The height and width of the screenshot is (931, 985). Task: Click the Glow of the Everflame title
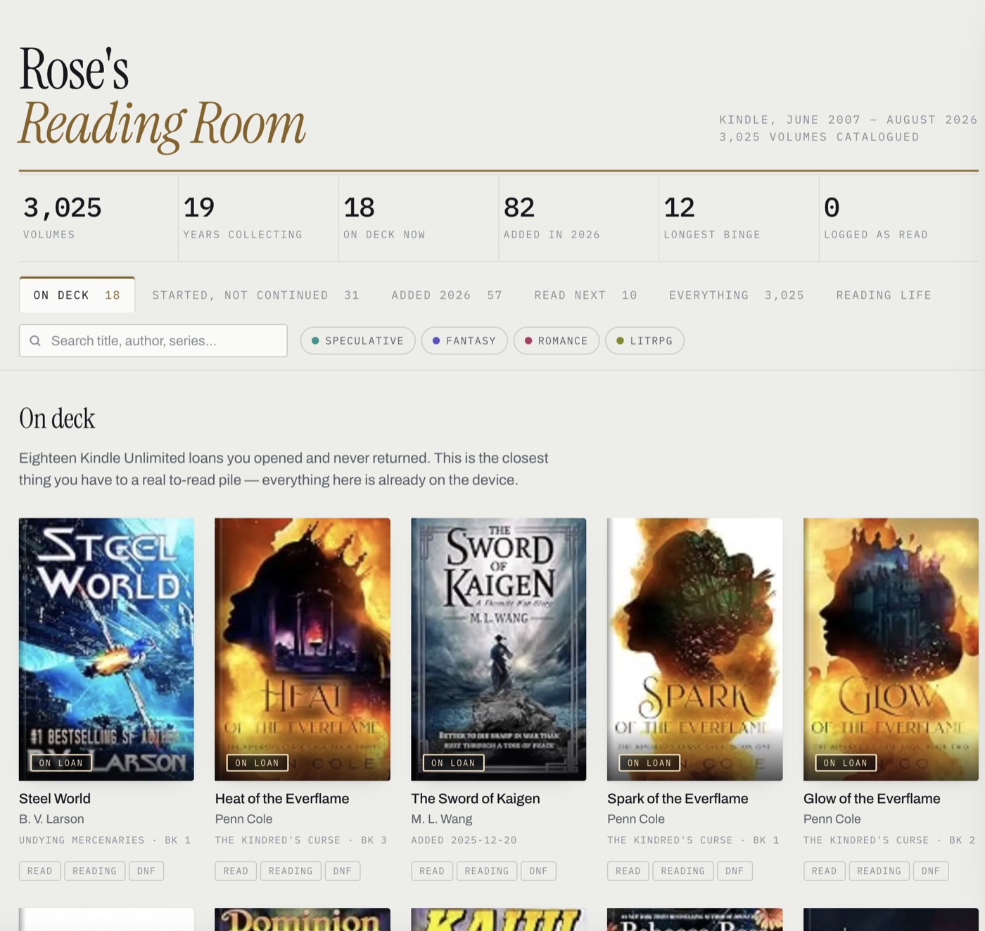point(872,799)
